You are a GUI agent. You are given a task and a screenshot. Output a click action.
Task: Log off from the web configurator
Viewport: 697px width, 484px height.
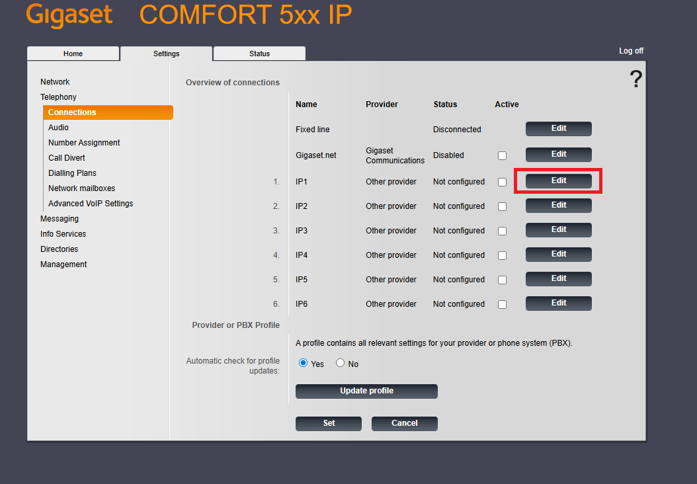pos(631,51)
